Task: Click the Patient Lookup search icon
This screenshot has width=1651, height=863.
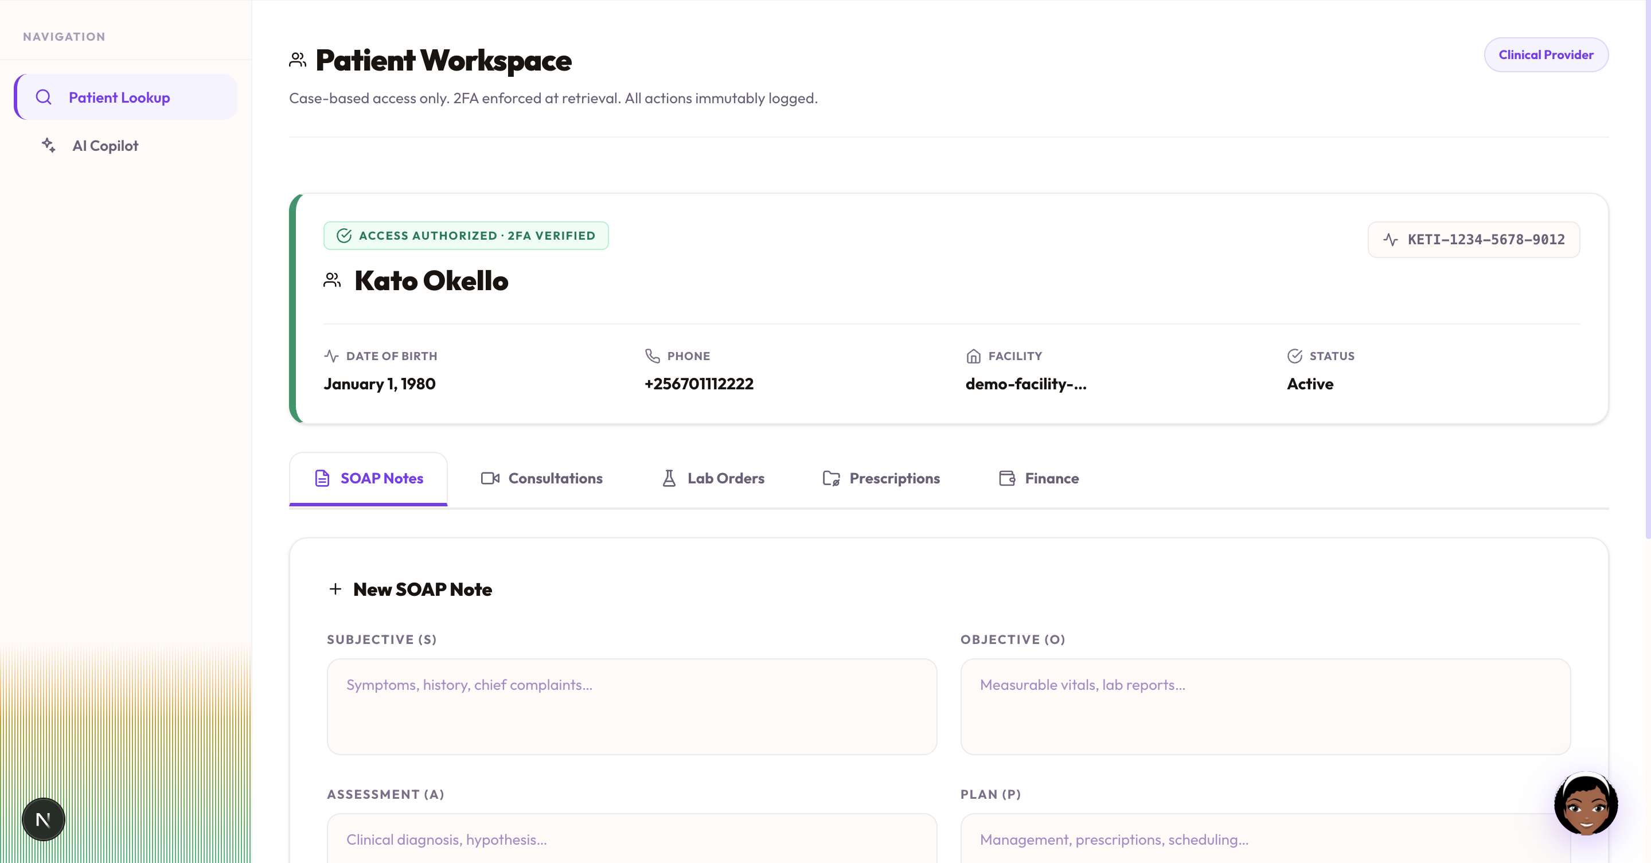Action: click(44, 97)
